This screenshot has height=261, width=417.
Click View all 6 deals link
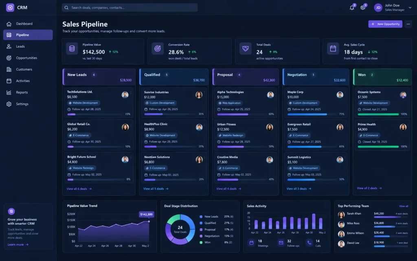click(x=79, y=189)
